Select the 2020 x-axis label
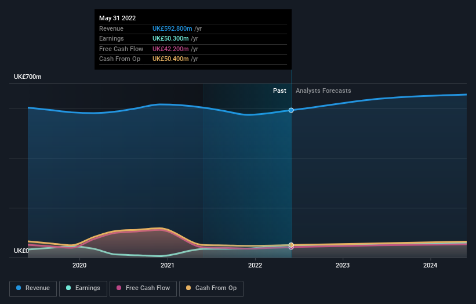Viewport: 476px width, 304px height. point(79,265)
